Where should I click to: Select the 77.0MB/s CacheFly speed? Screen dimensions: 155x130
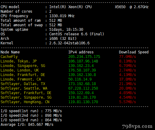click(x=128, y=57)
